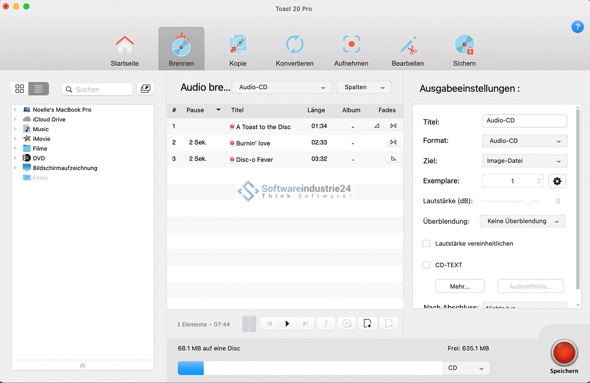Click the red Speichern record button

[564, 353]
